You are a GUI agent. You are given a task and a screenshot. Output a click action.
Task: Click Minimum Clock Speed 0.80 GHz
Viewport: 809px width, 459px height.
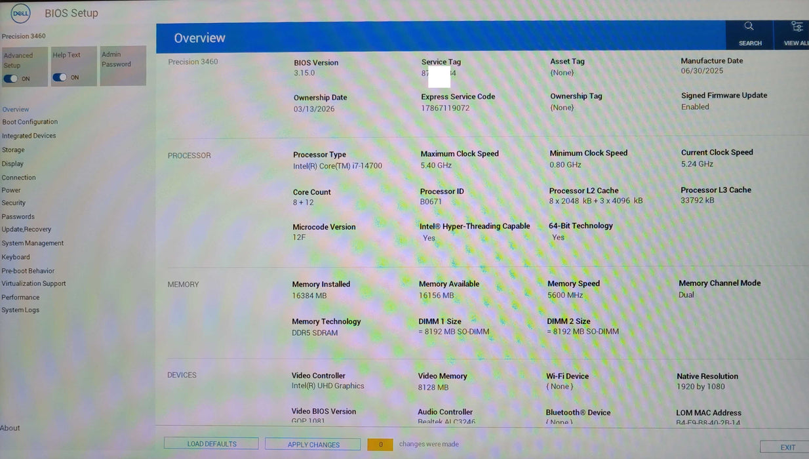[x=565, y=165]
